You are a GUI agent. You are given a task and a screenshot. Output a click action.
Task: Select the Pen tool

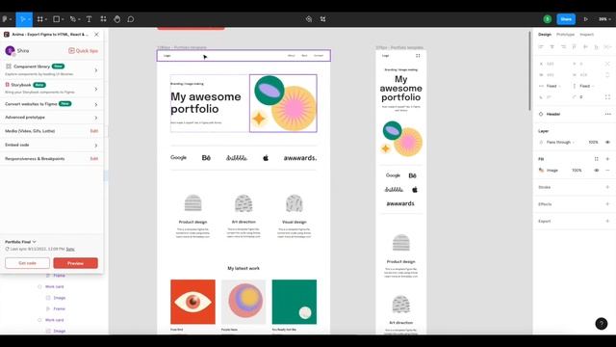(73, 19)
